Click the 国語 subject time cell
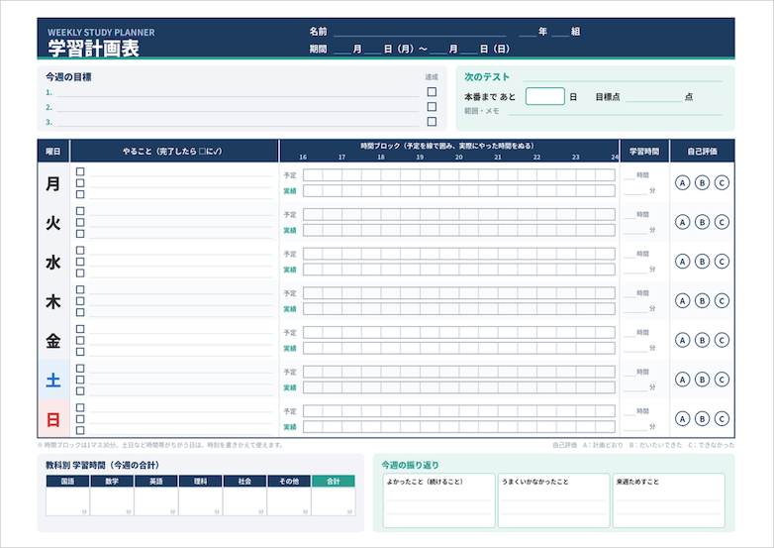Viewport: 774px width, 548px height. pyautogui.click(x=67, y=501)
